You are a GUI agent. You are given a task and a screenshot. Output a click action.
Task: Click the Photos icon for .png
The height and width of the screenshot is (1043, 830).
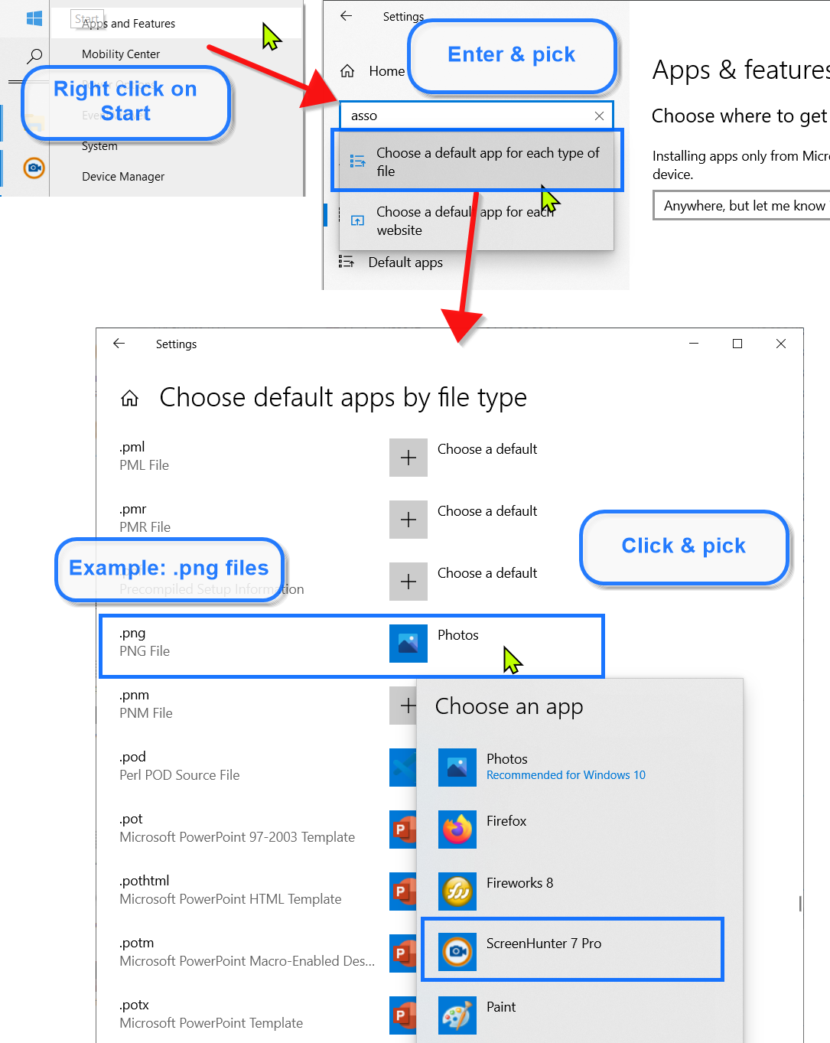pos(408,644)
